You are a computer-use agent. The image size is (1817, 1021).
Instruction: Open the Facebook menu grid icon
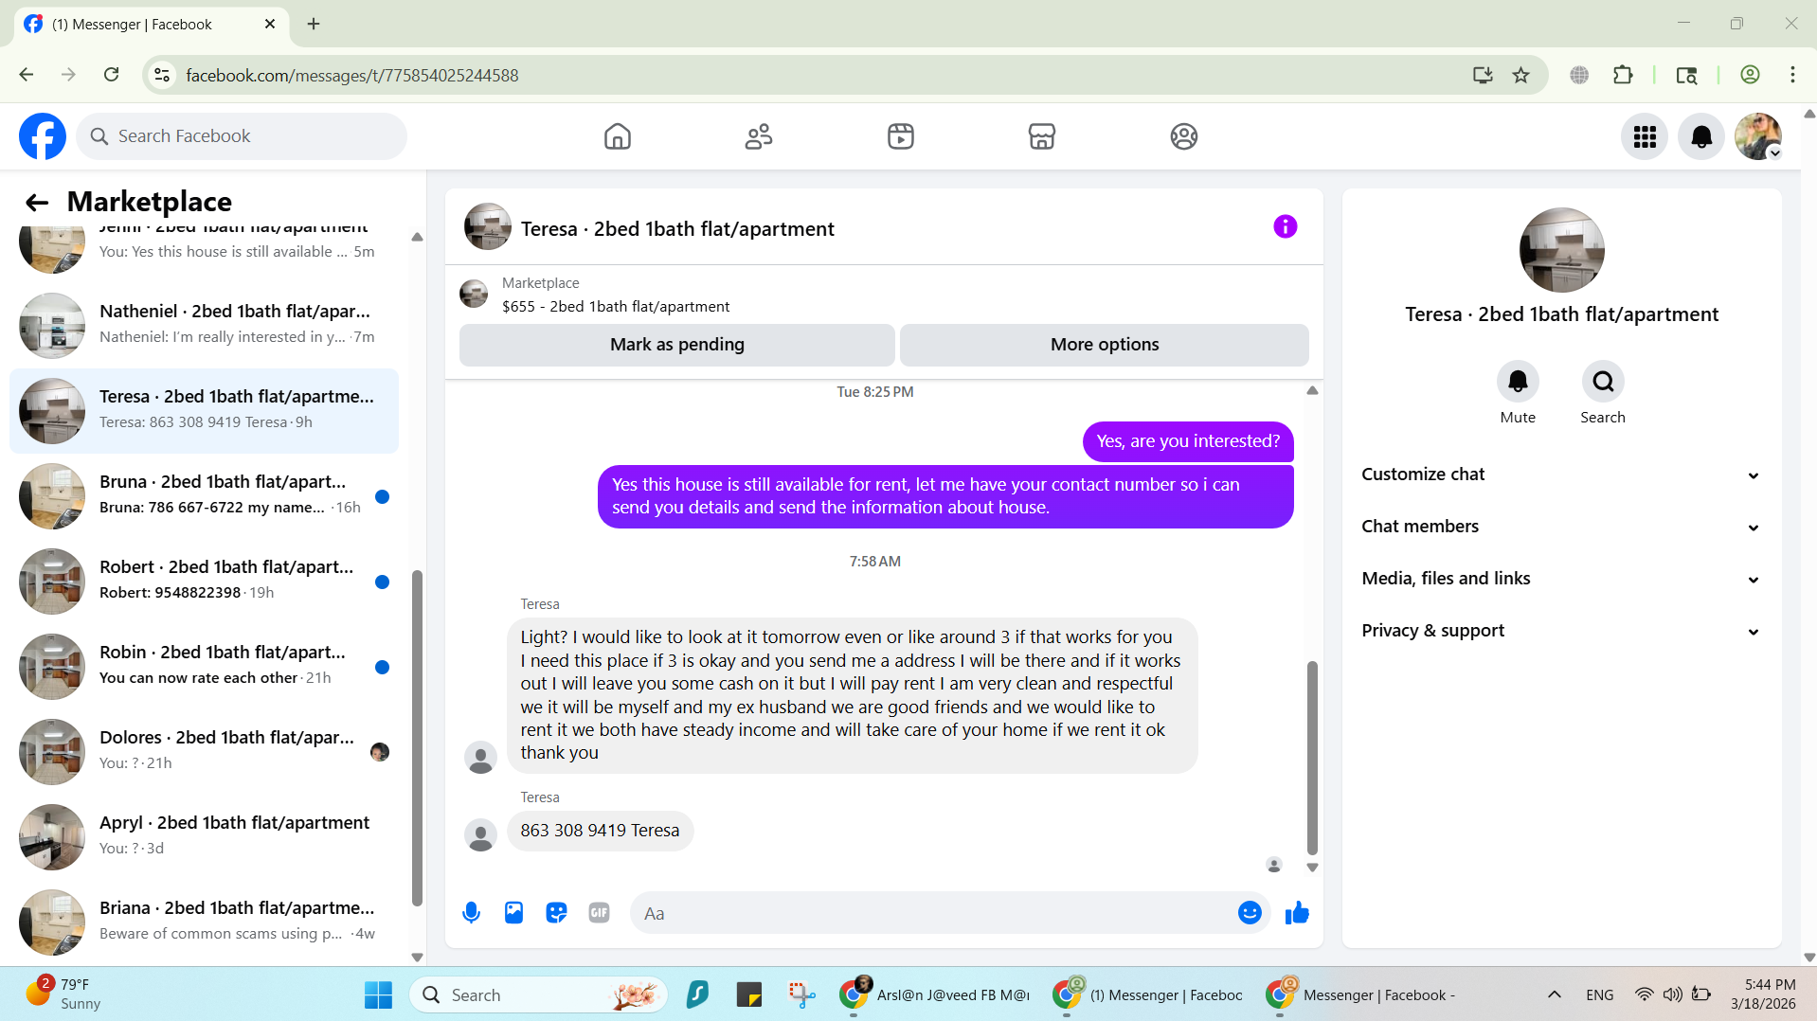click(x=1645, y=137)
